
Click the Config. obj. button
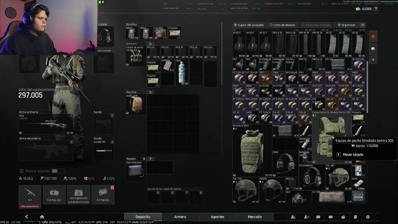[54, 195]
